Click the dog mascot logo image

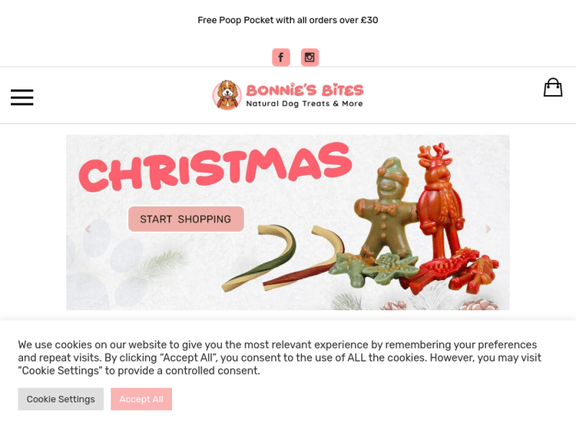[227, 95]
